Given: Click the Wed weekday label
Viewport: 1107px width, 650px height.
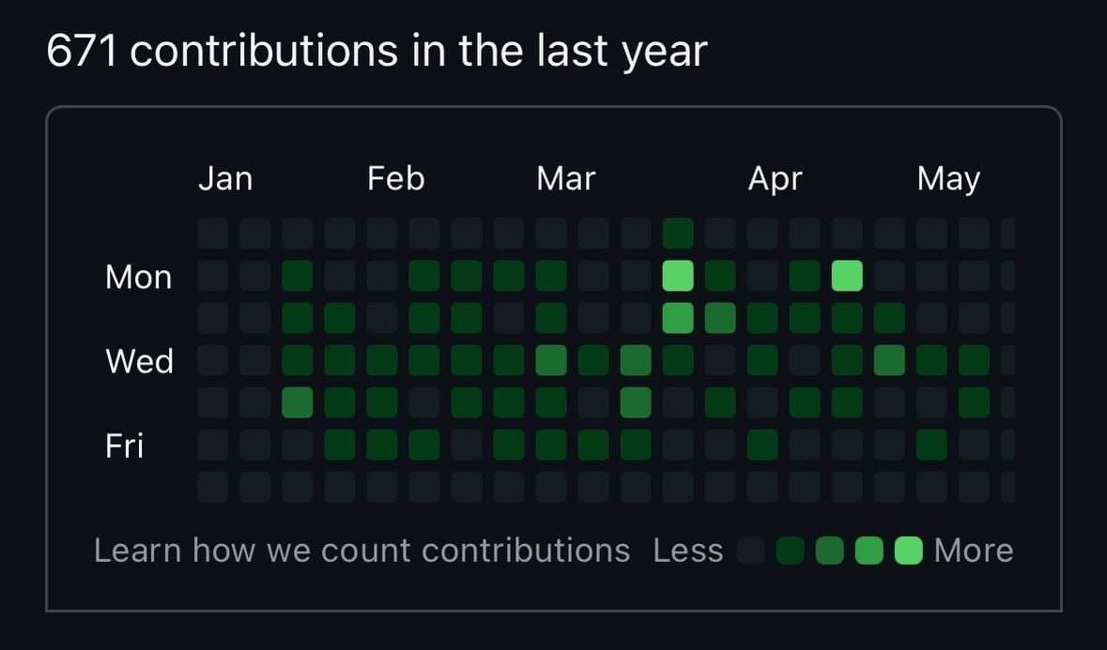Looking at the screenshot, I should tap(139, 361).
